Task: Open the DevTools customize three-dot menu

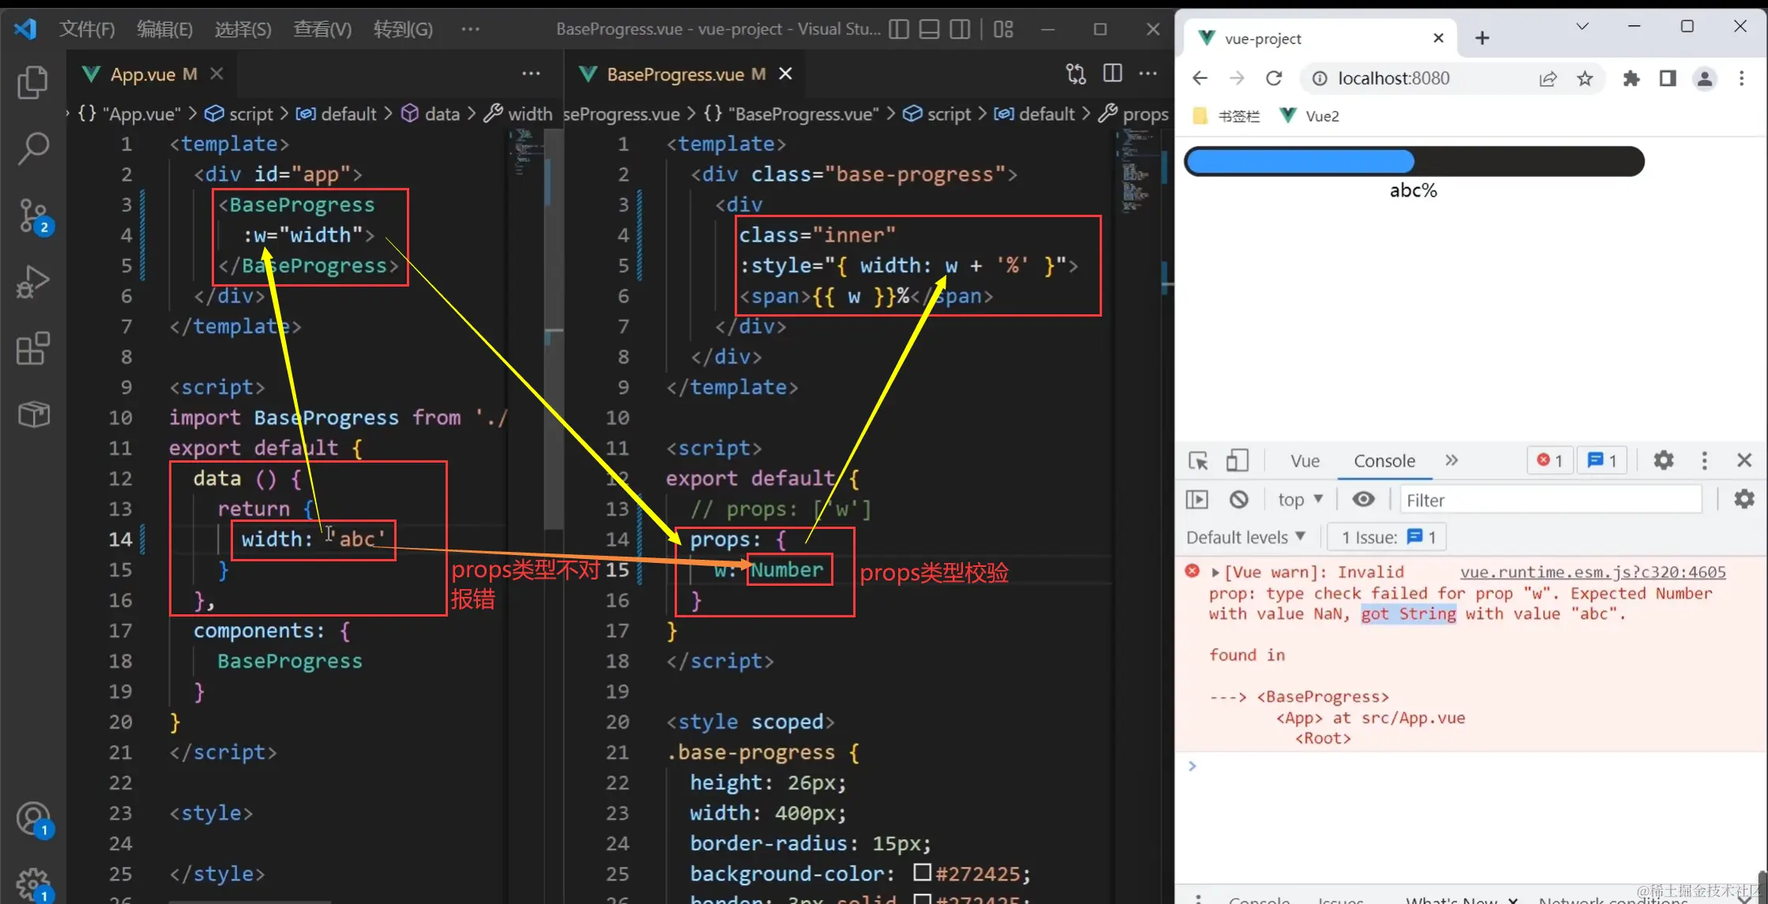Action: [1704, 460]
